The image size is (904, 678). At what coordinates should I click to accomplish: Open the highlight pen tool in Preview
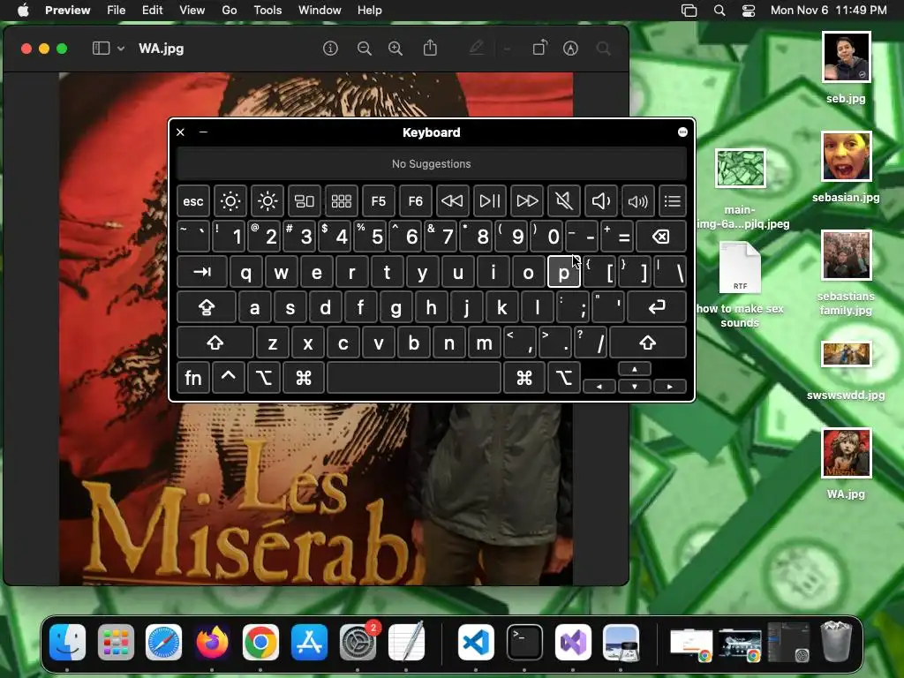tap(476, 48)
